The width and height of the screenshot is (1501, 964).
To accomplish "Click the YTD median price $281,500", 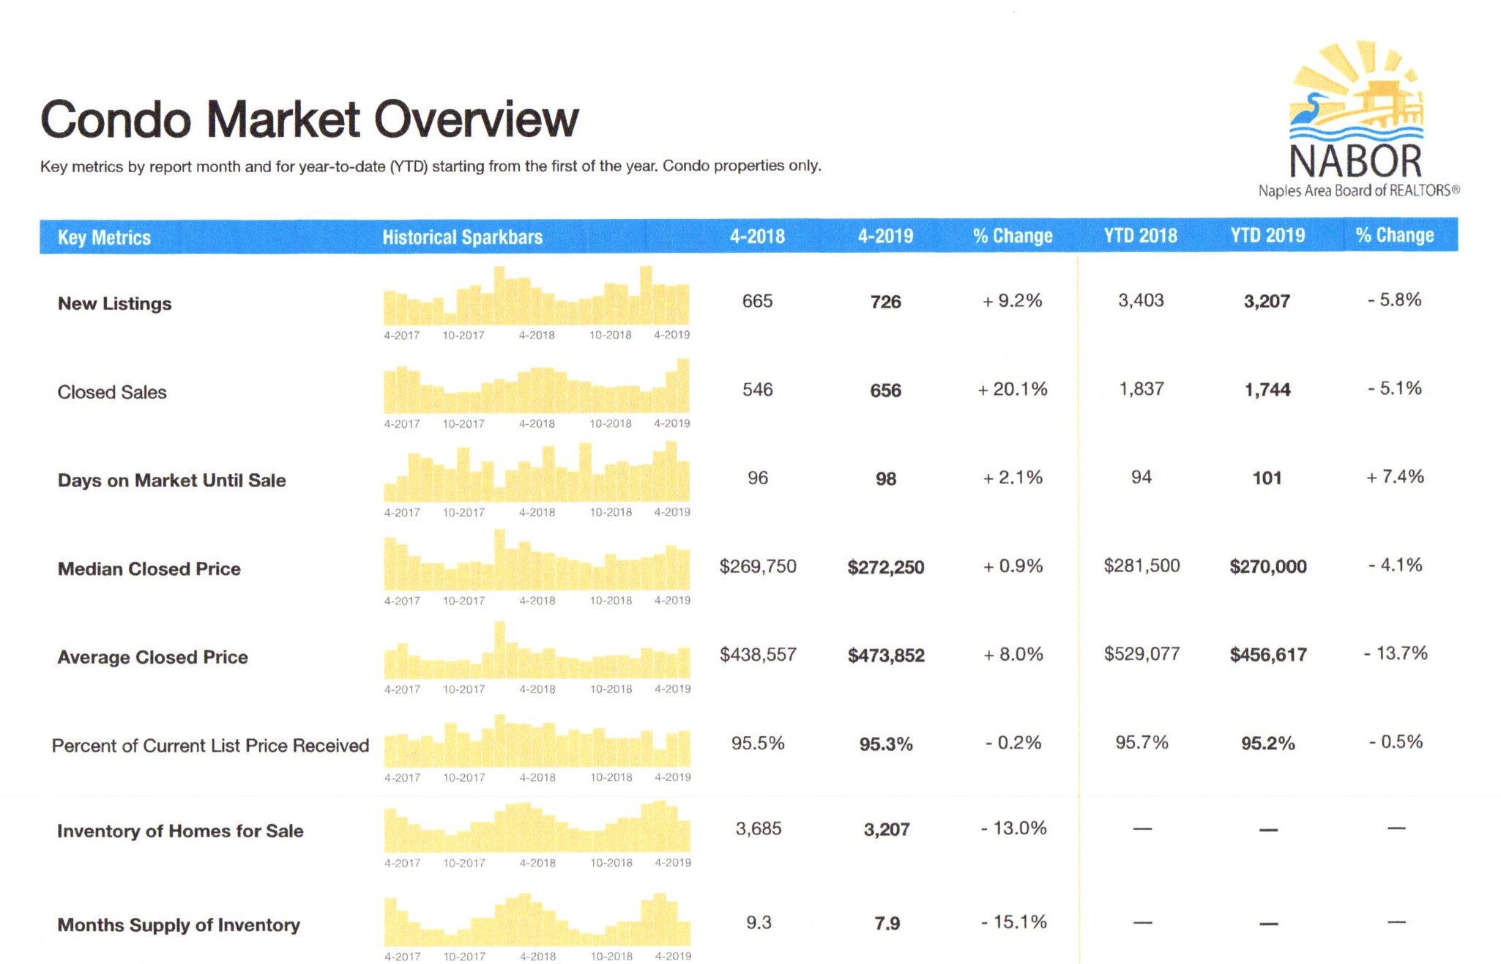I will click(x=1141, y=566).
